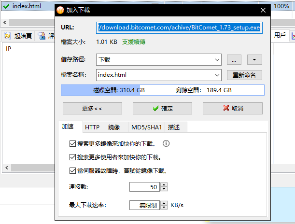Click the URL input field
The height and width of the screenshot is (224, 295).
[x=179, y=28]
